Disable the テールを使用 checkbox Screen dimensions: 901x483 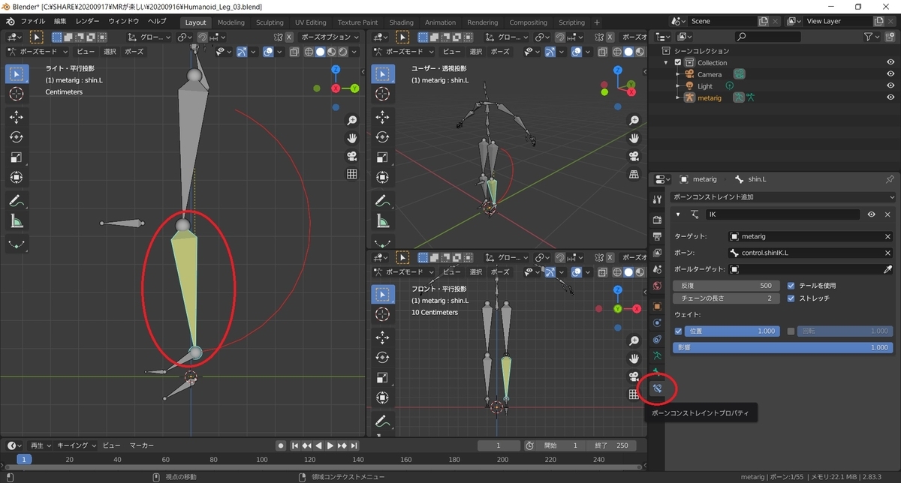click(x=791, y=286)
